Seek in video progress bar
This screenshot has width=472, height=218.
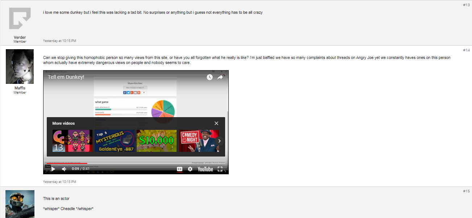[136, 163]
